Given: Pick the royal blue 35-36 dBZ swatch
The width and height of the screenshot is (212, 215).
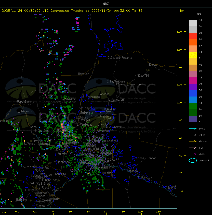Looking at the screenshot, I should tap(193, 93).
